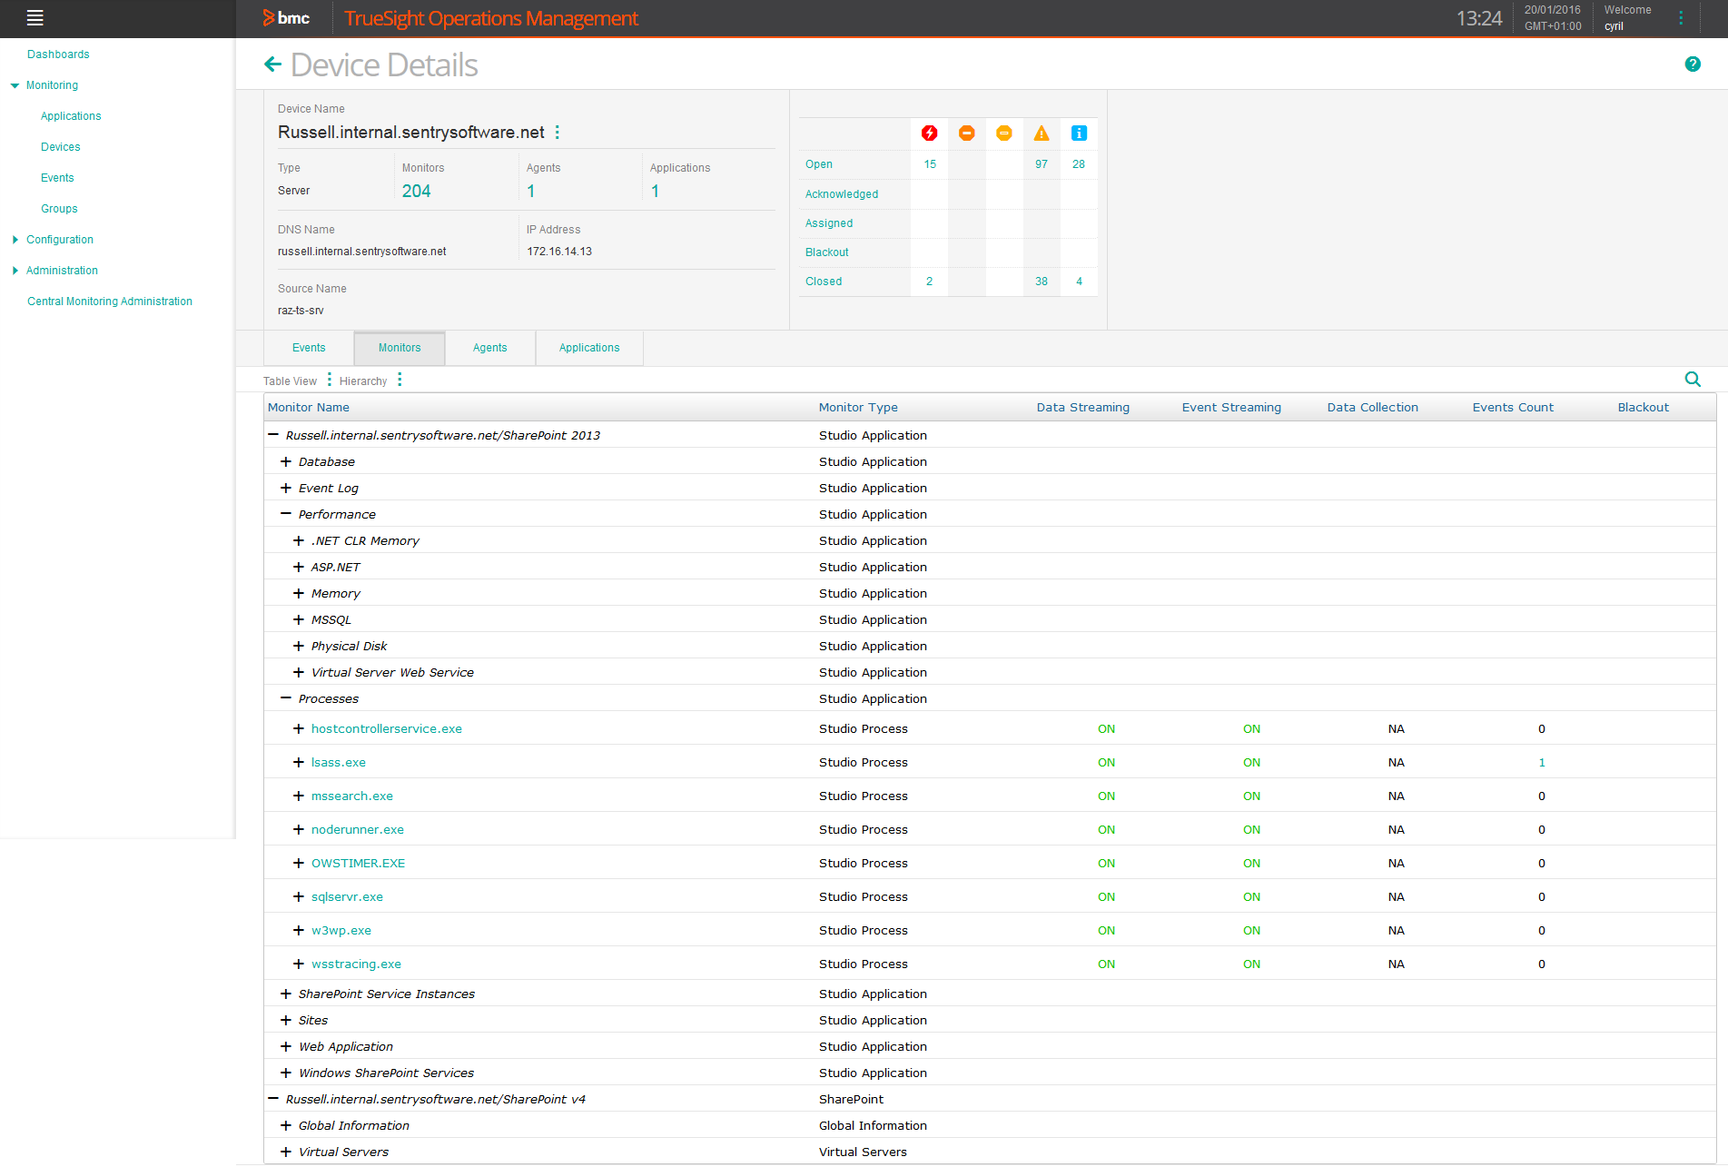
Task: Open Groups in the sidebar
Action: [59, 209]
